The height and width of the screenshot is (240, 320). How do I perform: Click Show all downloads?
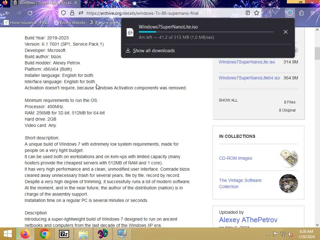point(154,50)
